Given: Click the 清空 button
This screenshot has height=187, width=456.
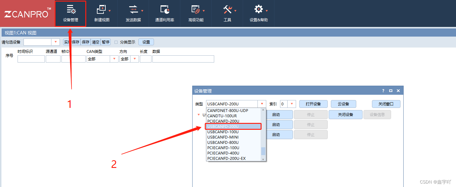Looking at the screenshot, I should point(96,42).
